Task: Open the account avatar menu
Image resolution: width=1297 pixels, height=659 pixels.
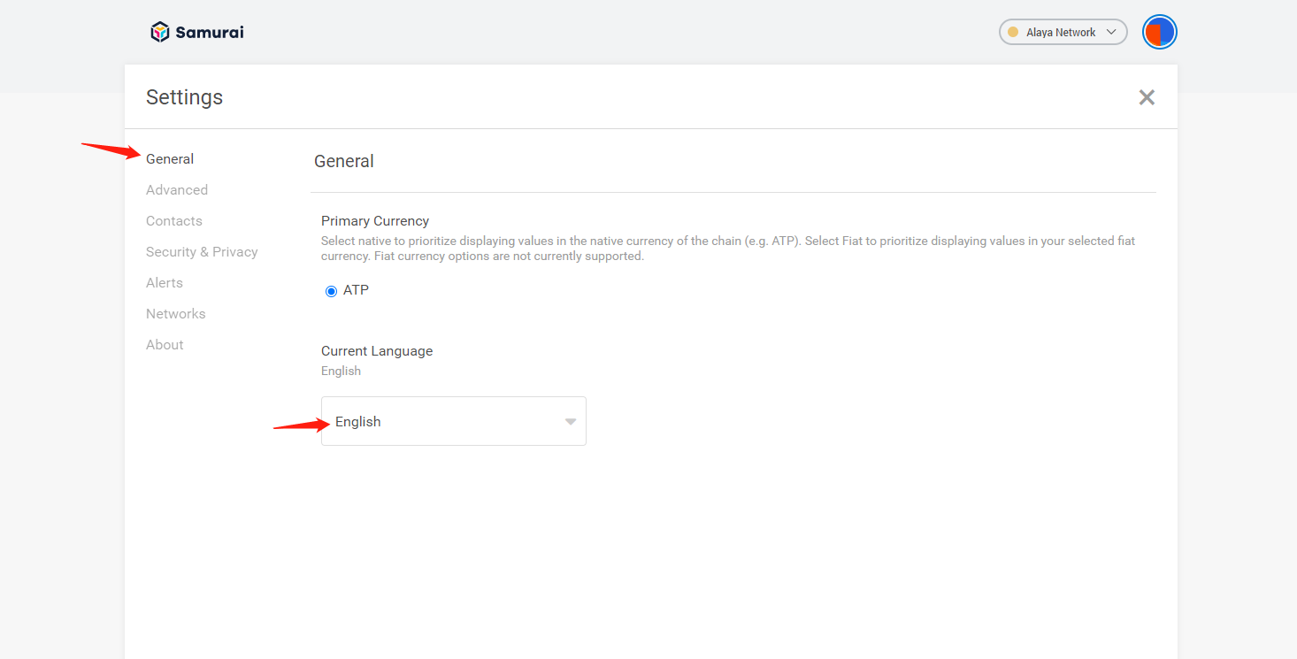Action: point(1159,33)
